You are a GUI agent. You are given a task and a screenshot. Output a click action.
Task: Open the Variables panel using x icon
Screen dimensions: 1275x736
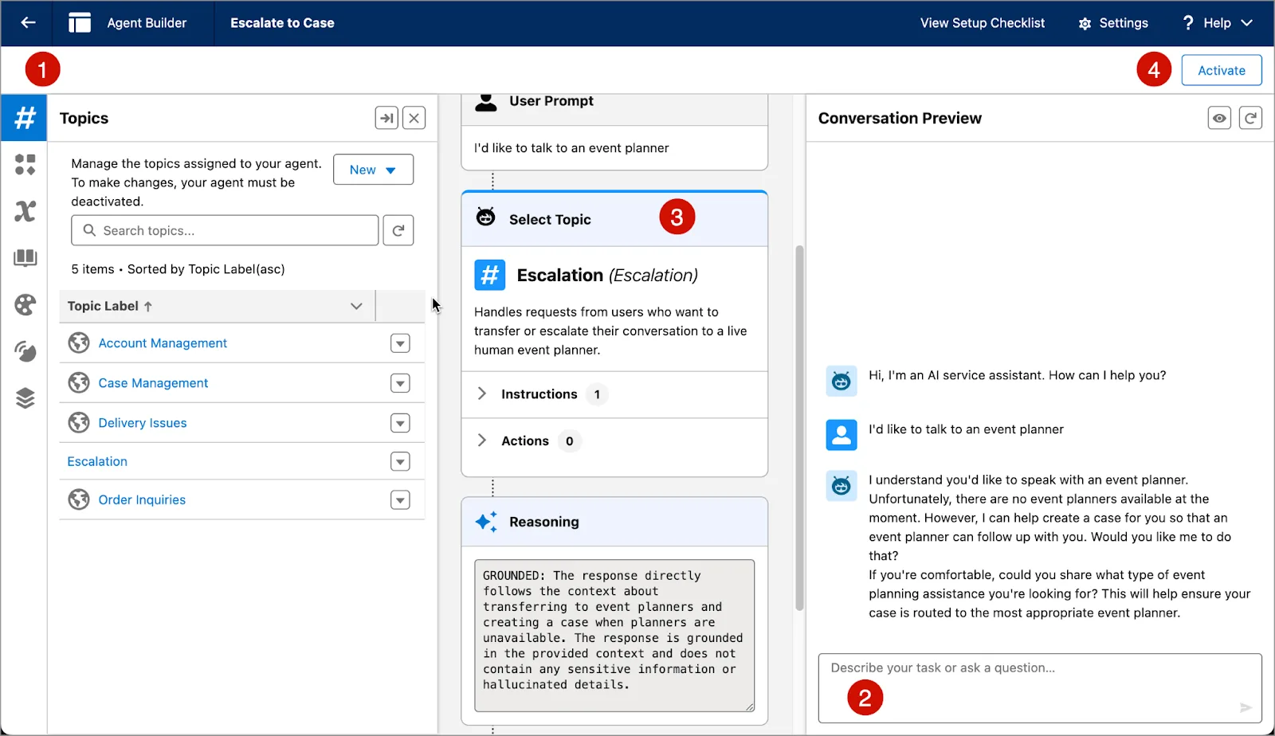click(x=24, y=211)
